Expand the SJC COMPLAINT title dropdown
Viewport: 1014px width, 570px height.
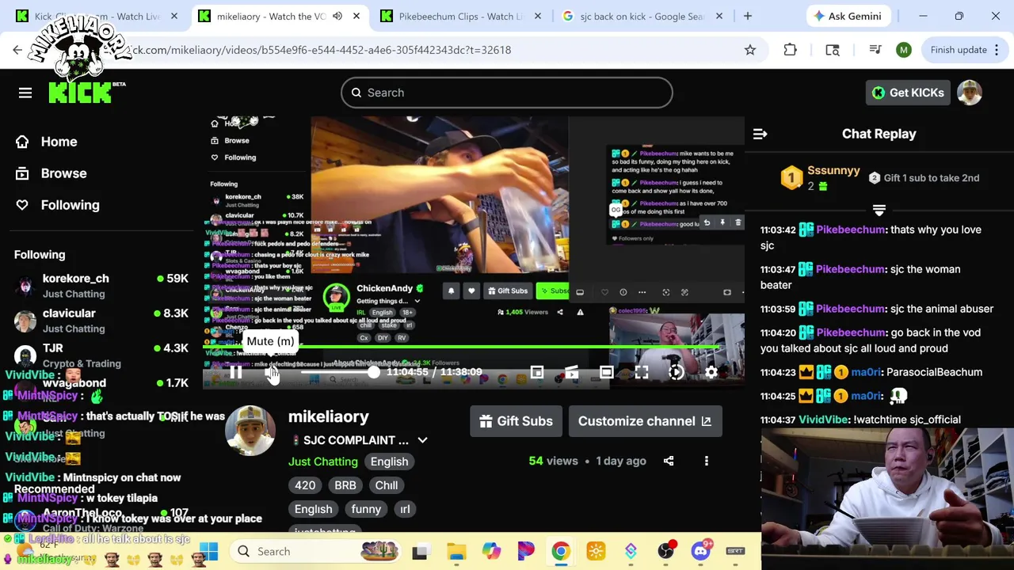[x=422, y=440]
